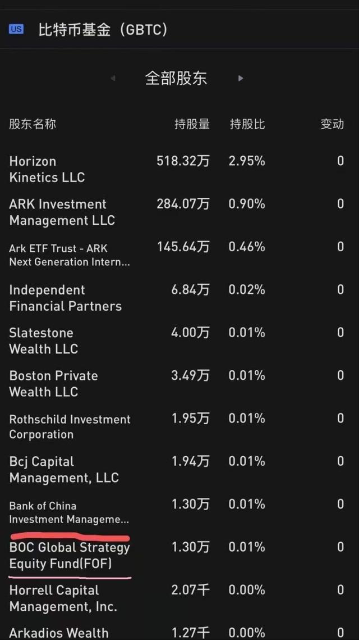This screenshot has width=359, height=640.
Task: Select the 全部股东 tab heading
Action: (x=176, y=78)
